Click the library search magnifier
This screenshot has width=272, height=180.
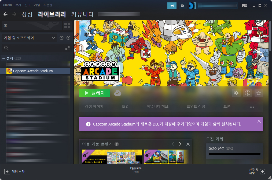coord(6,48)
